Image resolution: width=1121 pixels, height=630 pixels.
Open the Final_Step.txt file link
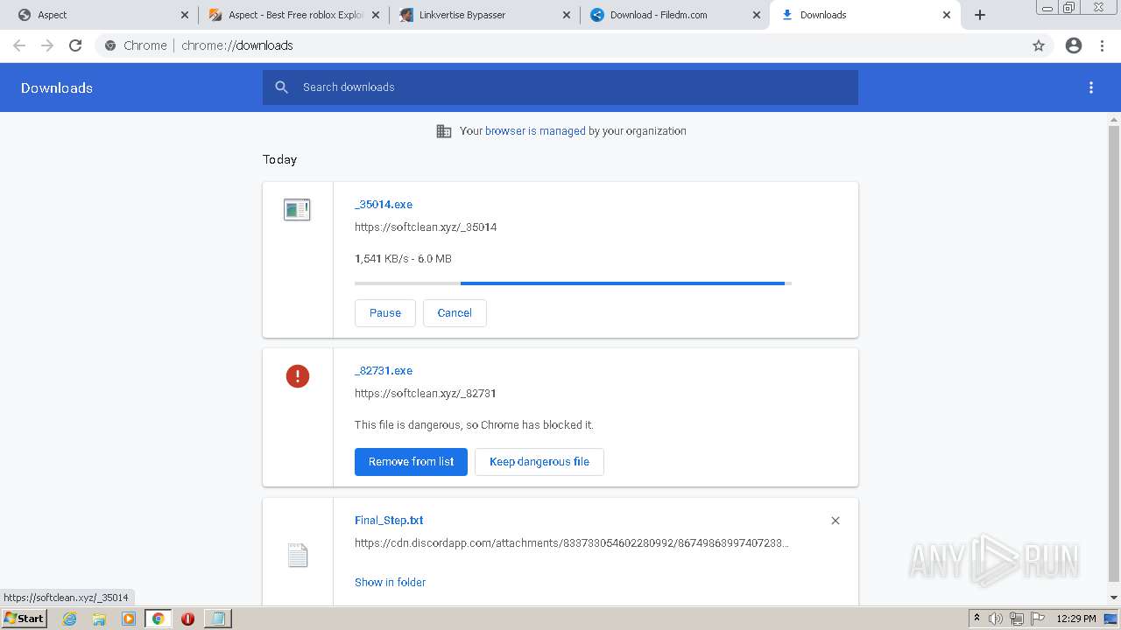pyautogui.click(x=389, y=521)
